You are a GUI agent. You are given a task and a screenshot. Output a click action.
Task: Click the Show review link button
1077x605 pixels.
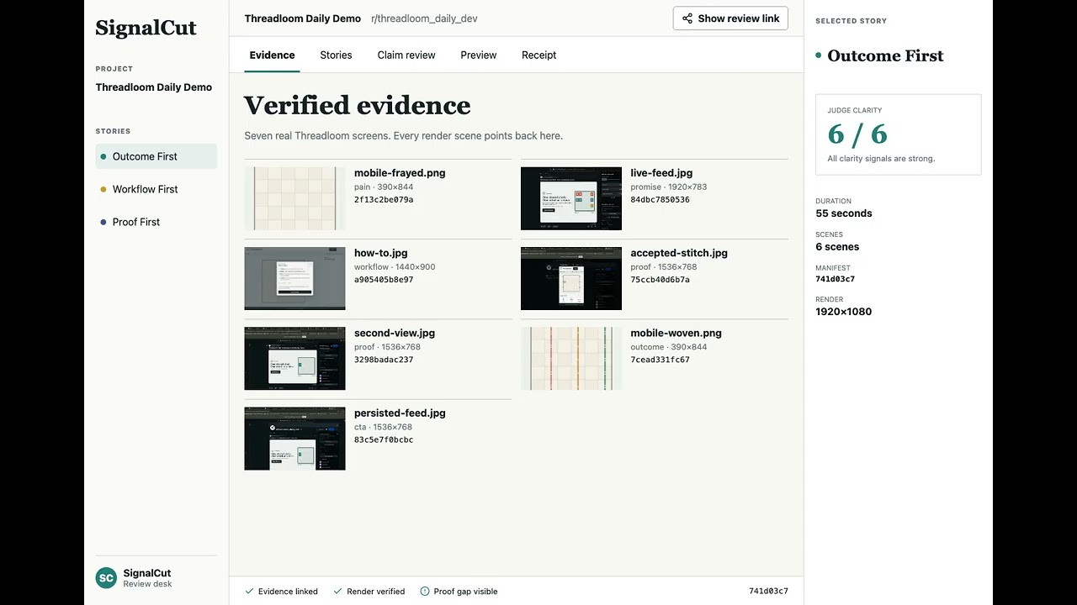[730, 18]
